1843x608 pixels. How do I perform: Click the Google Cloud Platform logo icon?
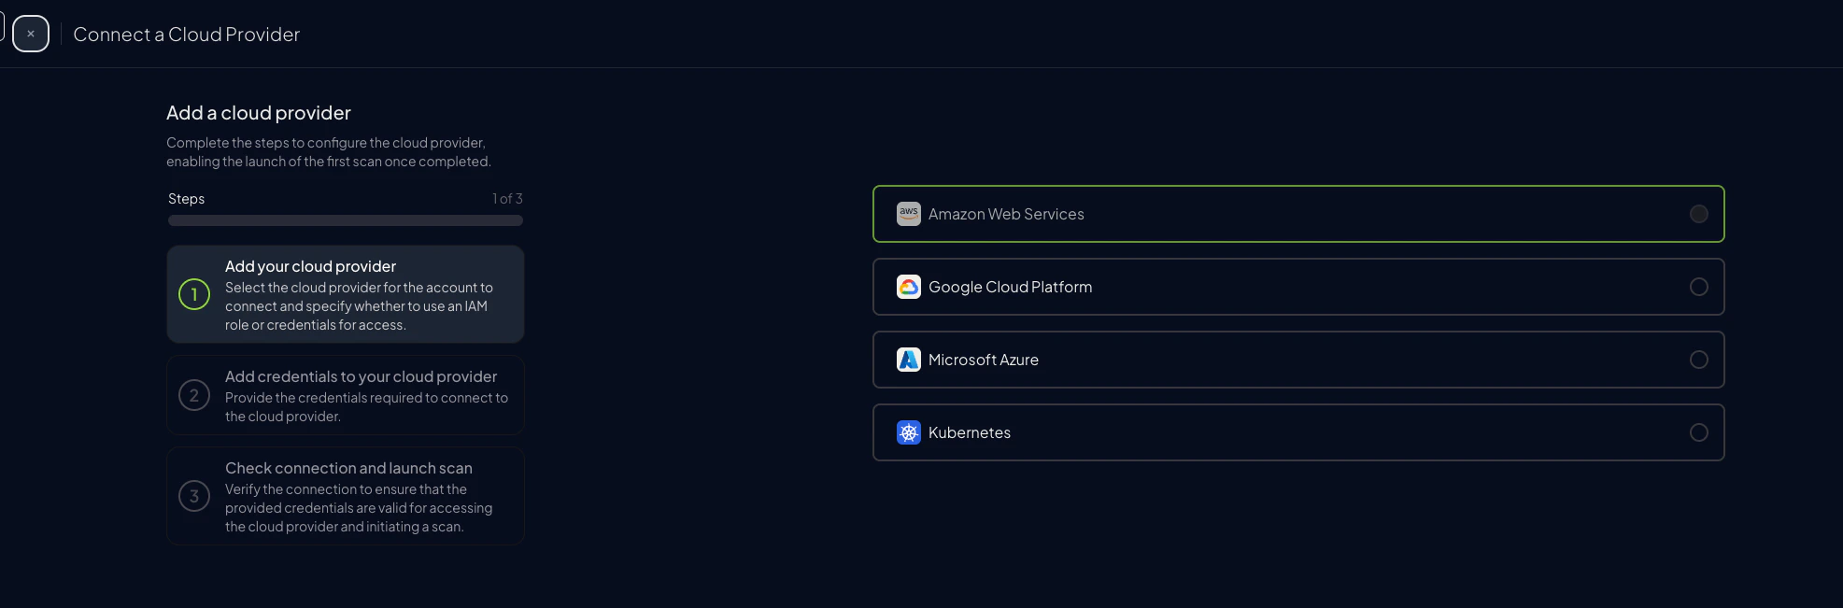tap(908, 287)
